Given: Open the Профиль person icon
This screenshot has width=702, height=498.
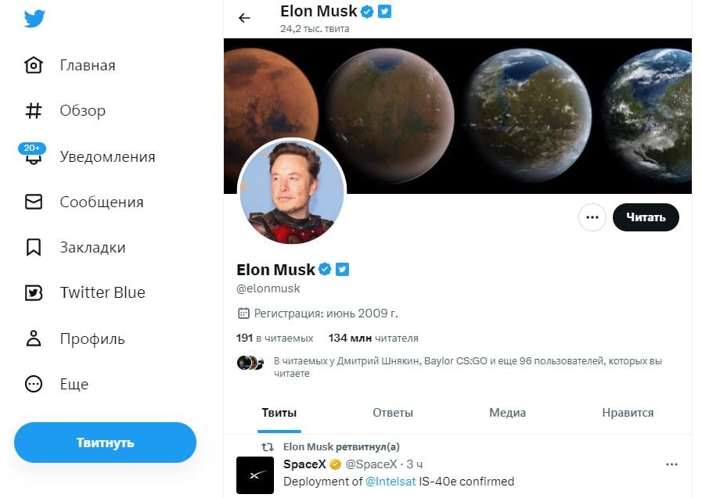Looking at the screenshot, I should pos(34,339).
